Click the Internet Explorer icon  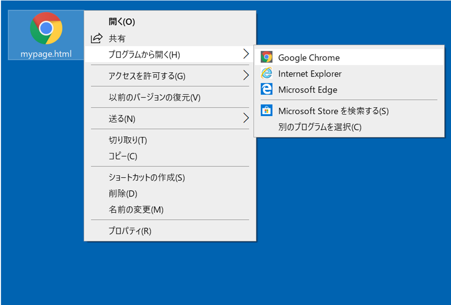point(267,73)
